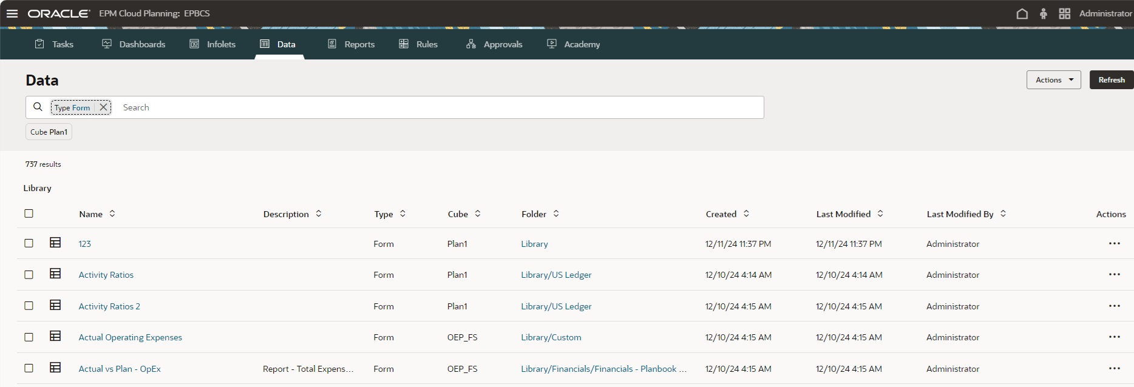Sort by Last Modified column arrows

coord(880,214)
